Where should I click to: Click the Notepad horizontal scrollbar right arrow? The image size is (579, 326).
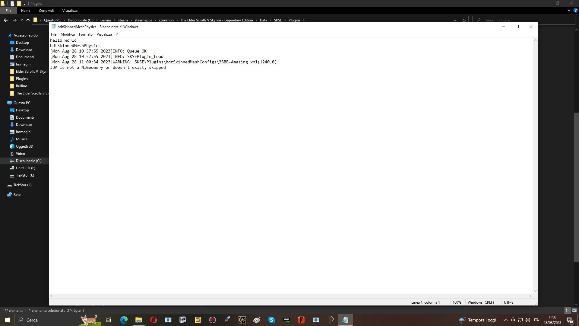coord(530,296)
